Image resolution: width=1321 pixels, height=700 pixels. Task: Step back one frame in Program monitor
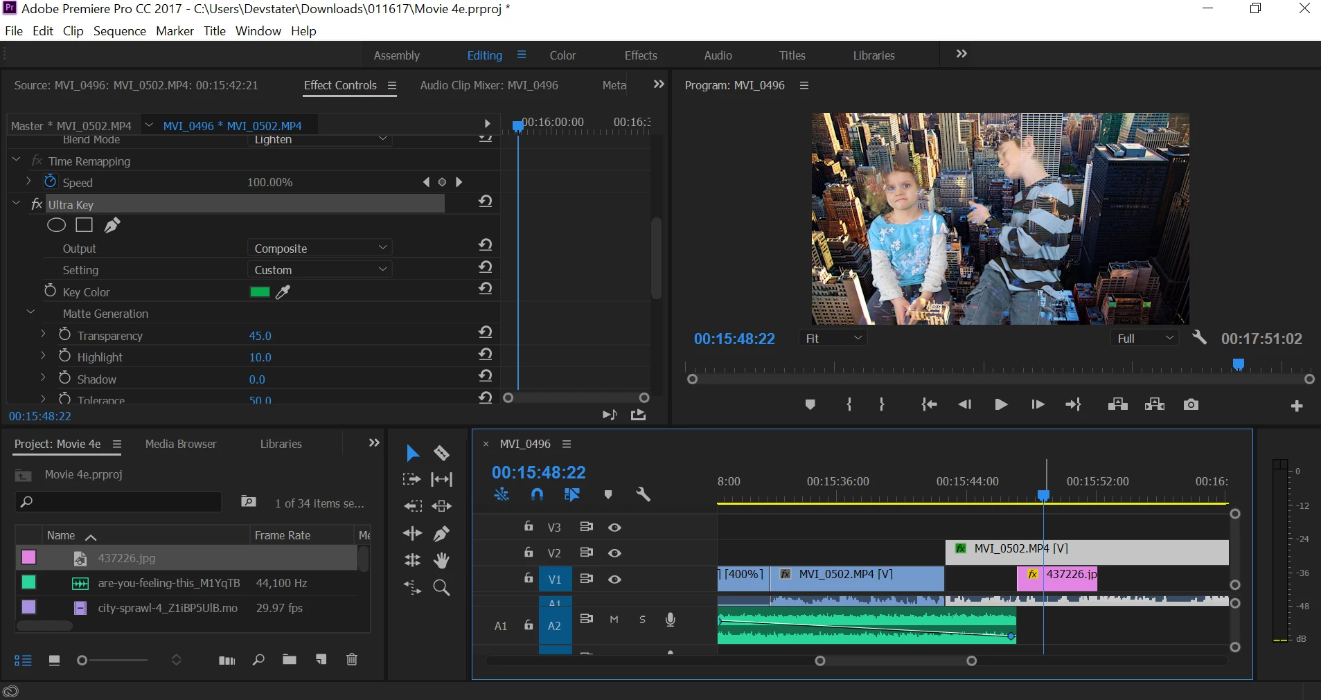964,404
